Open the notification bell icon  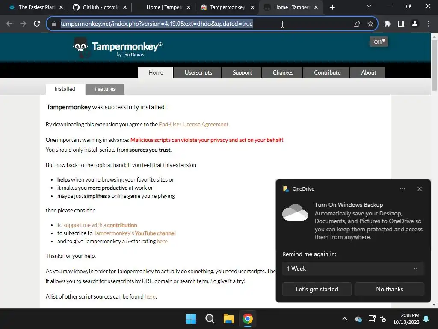tap(426, 319)
